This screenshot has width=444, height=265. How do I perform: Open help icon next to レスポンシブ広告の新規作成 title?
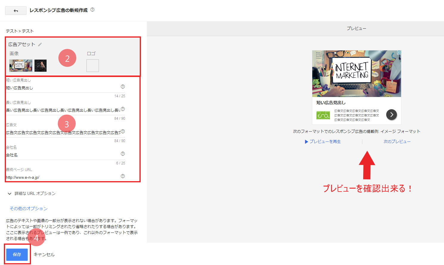tap(92, 10)
